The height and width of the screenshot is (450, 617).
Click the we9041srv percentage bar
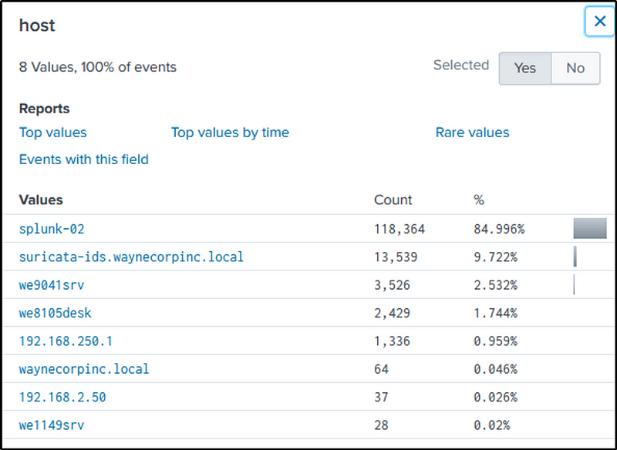[574, 285]
